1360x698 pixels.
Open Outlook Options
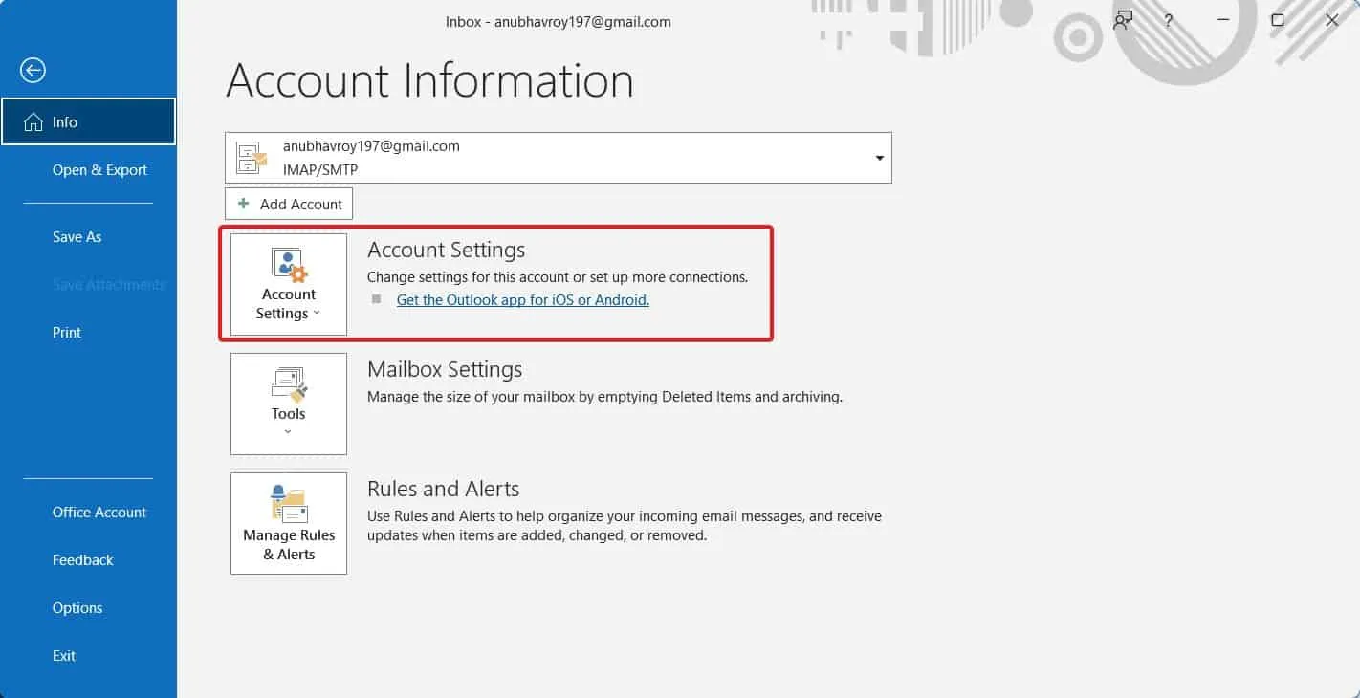(x=77, y=608)
